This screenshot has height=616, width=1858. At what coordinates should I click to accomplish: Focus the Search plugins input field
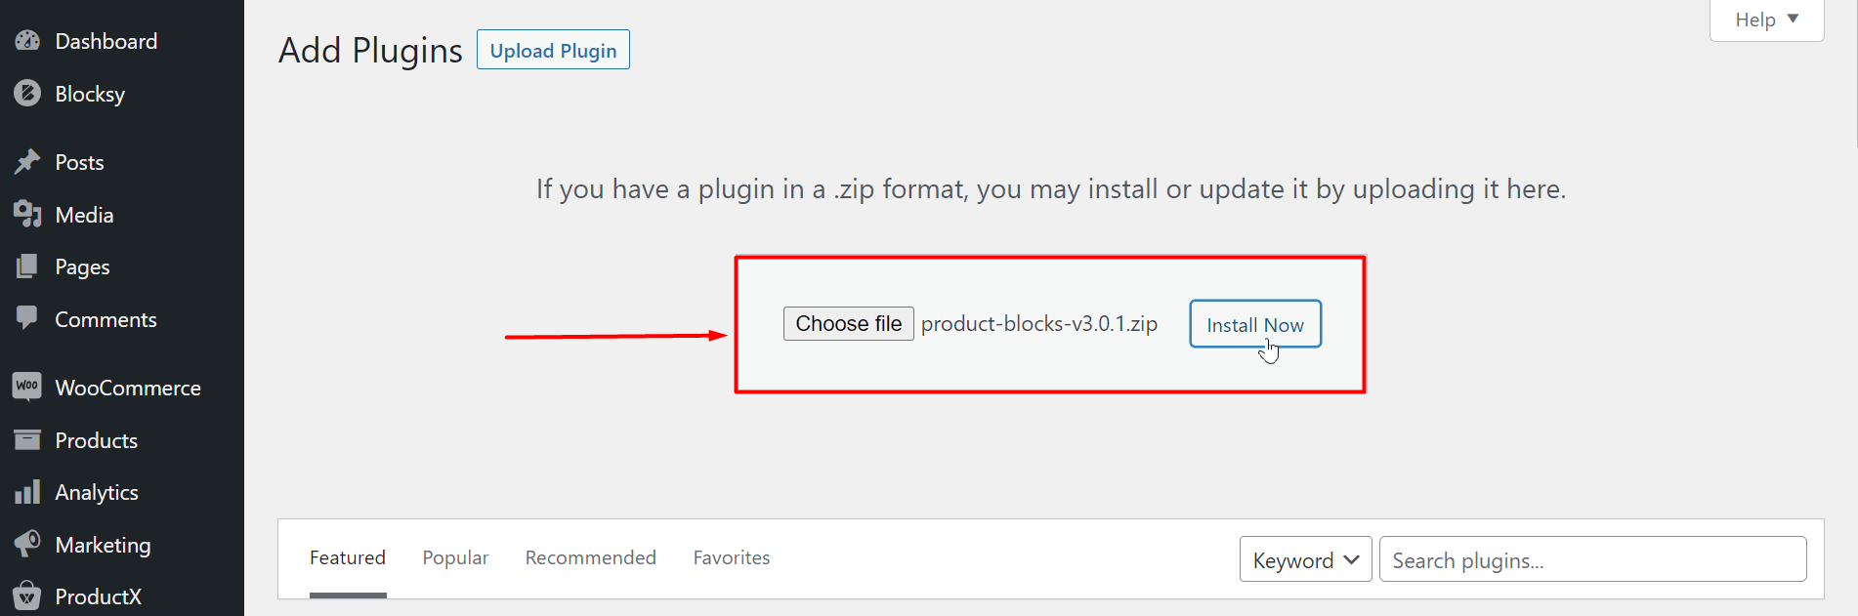(x=1592, y=559)
